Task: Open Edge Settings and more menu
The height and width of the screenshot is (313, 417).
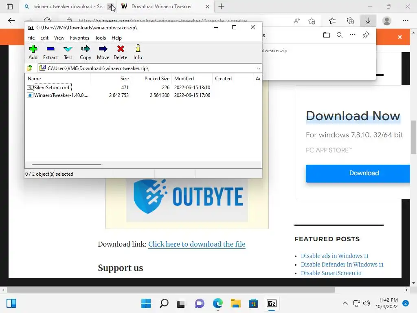Action: (x=406, y=21)
